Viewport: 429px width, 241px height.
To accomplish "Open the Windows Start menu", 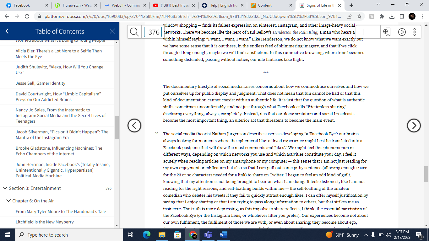I will pos(8,235).
